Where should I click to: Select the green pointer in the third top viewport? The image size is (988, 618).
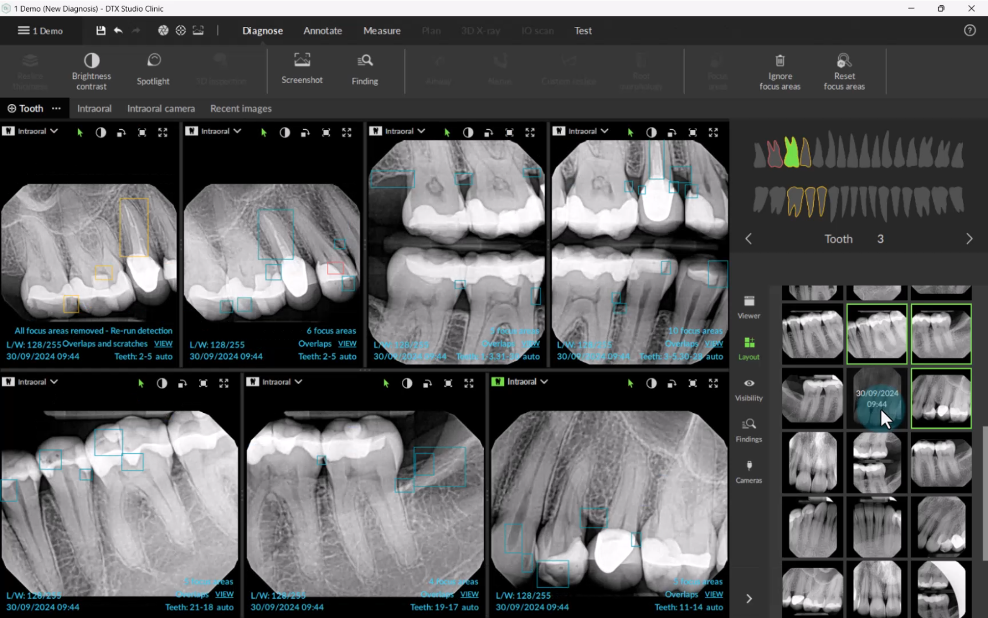pos(447,133)
